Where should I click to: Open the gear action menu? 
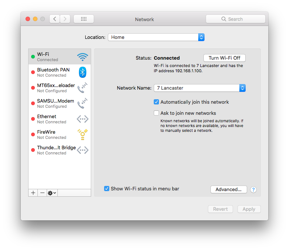coord(52,193)
